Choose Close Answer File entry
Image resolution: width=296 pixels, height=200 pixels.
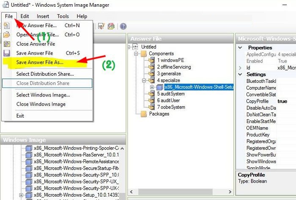pyautogui.click(x=47, y=44)
